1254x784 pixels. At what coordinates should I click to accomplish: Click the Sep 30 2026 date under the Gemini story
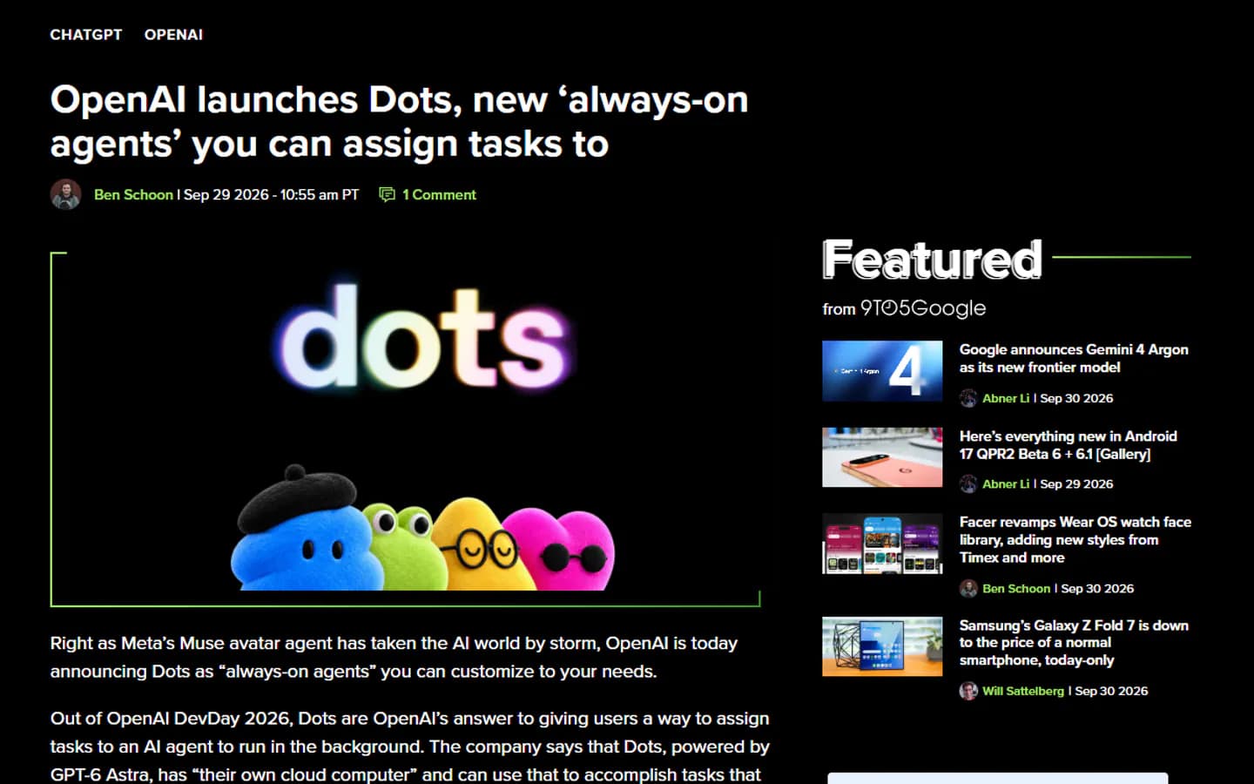click(x=1076, y=398)
